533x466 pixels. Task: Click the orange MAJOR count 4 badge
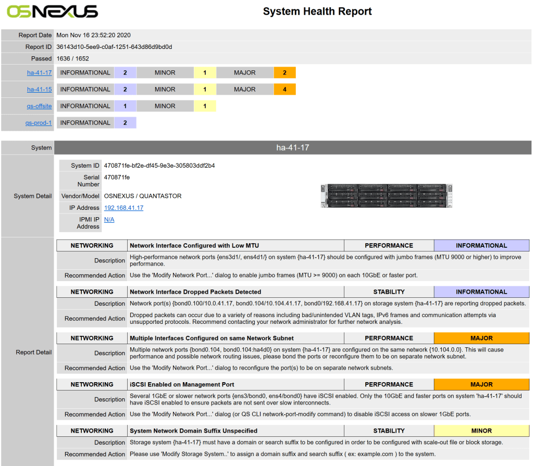[x=284, y=90]
